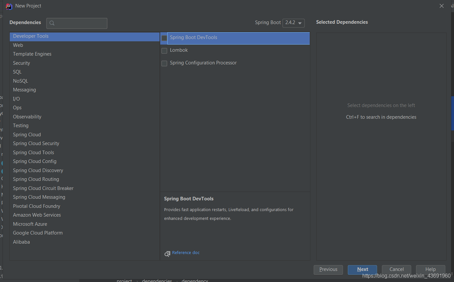Open the Reference doc link

186,253
